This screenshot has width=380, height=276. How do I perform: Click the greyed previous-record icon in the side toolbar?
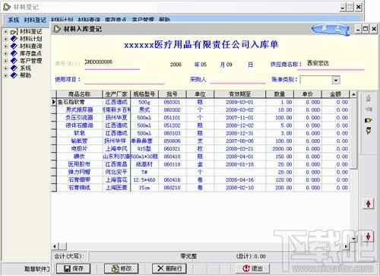point(369,109)
